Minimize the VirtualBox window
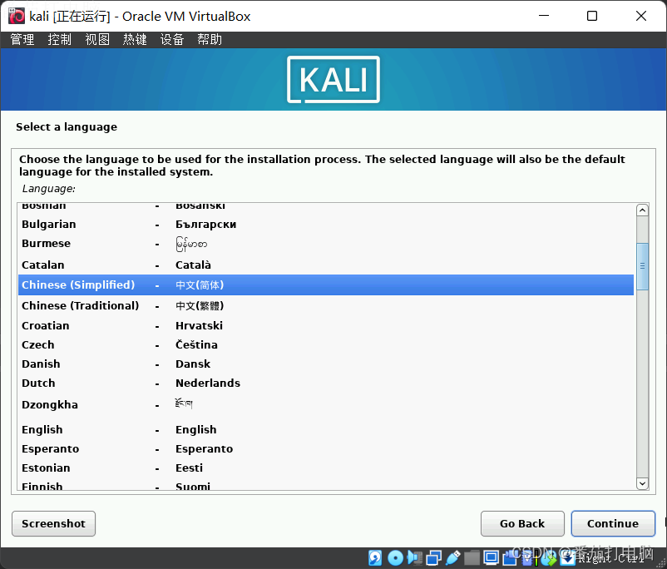The height and width of the screenshot is (569, 667). (x=544, y=16)
